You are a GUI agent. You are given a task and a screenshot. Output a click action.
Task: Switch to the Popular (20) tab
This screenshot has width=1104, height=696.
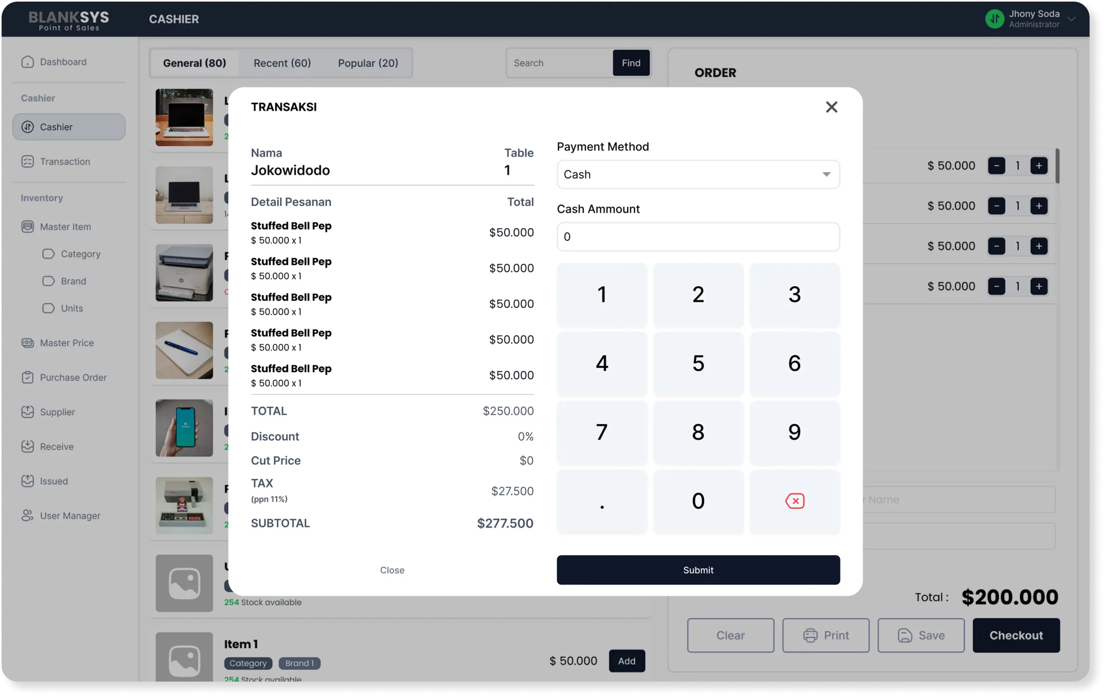(368, 63)
